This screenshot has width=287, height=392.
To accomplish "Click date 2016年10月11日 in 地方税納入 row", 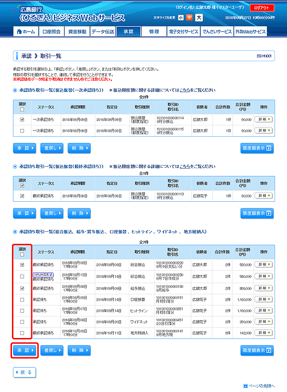I will (x=109, y=333).
